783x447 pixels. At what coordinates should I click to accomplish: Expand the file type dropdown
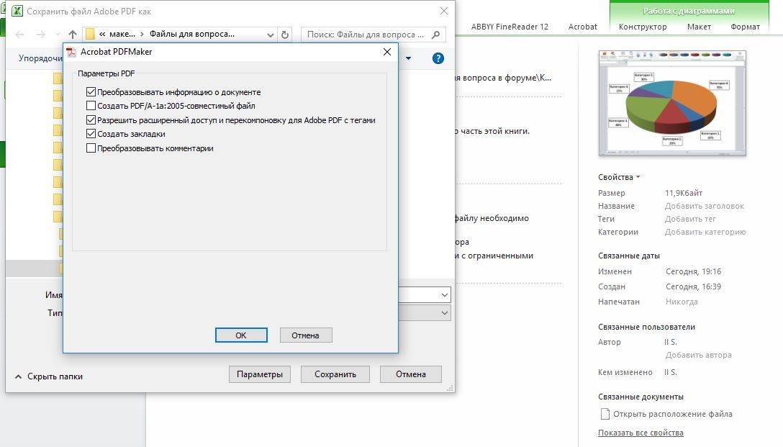tap(445, 313)
